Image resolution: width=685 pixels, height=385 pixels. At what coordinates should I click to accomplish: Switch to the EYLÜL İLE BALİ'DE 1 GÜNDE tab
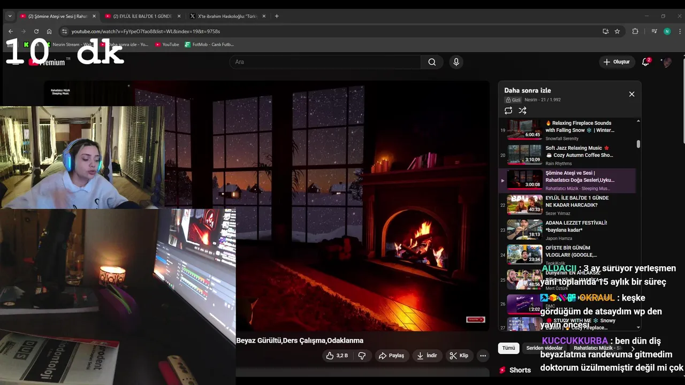click(142, 16)
